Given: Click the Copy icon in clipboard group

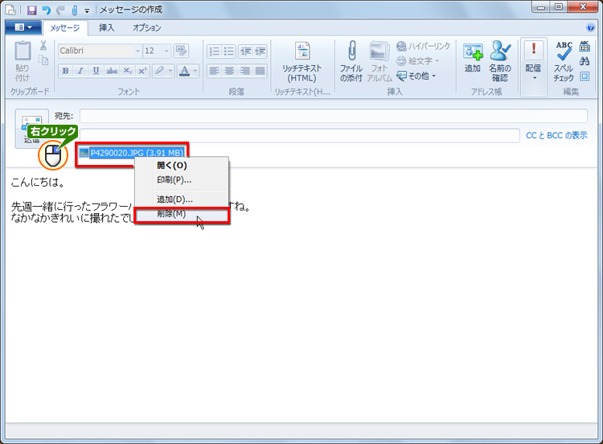Looking at the screenshot, I should (x=43, y=60).
